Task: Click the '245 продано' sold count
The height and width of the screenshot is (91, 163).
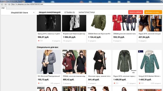Action: [x=55, y=83]
